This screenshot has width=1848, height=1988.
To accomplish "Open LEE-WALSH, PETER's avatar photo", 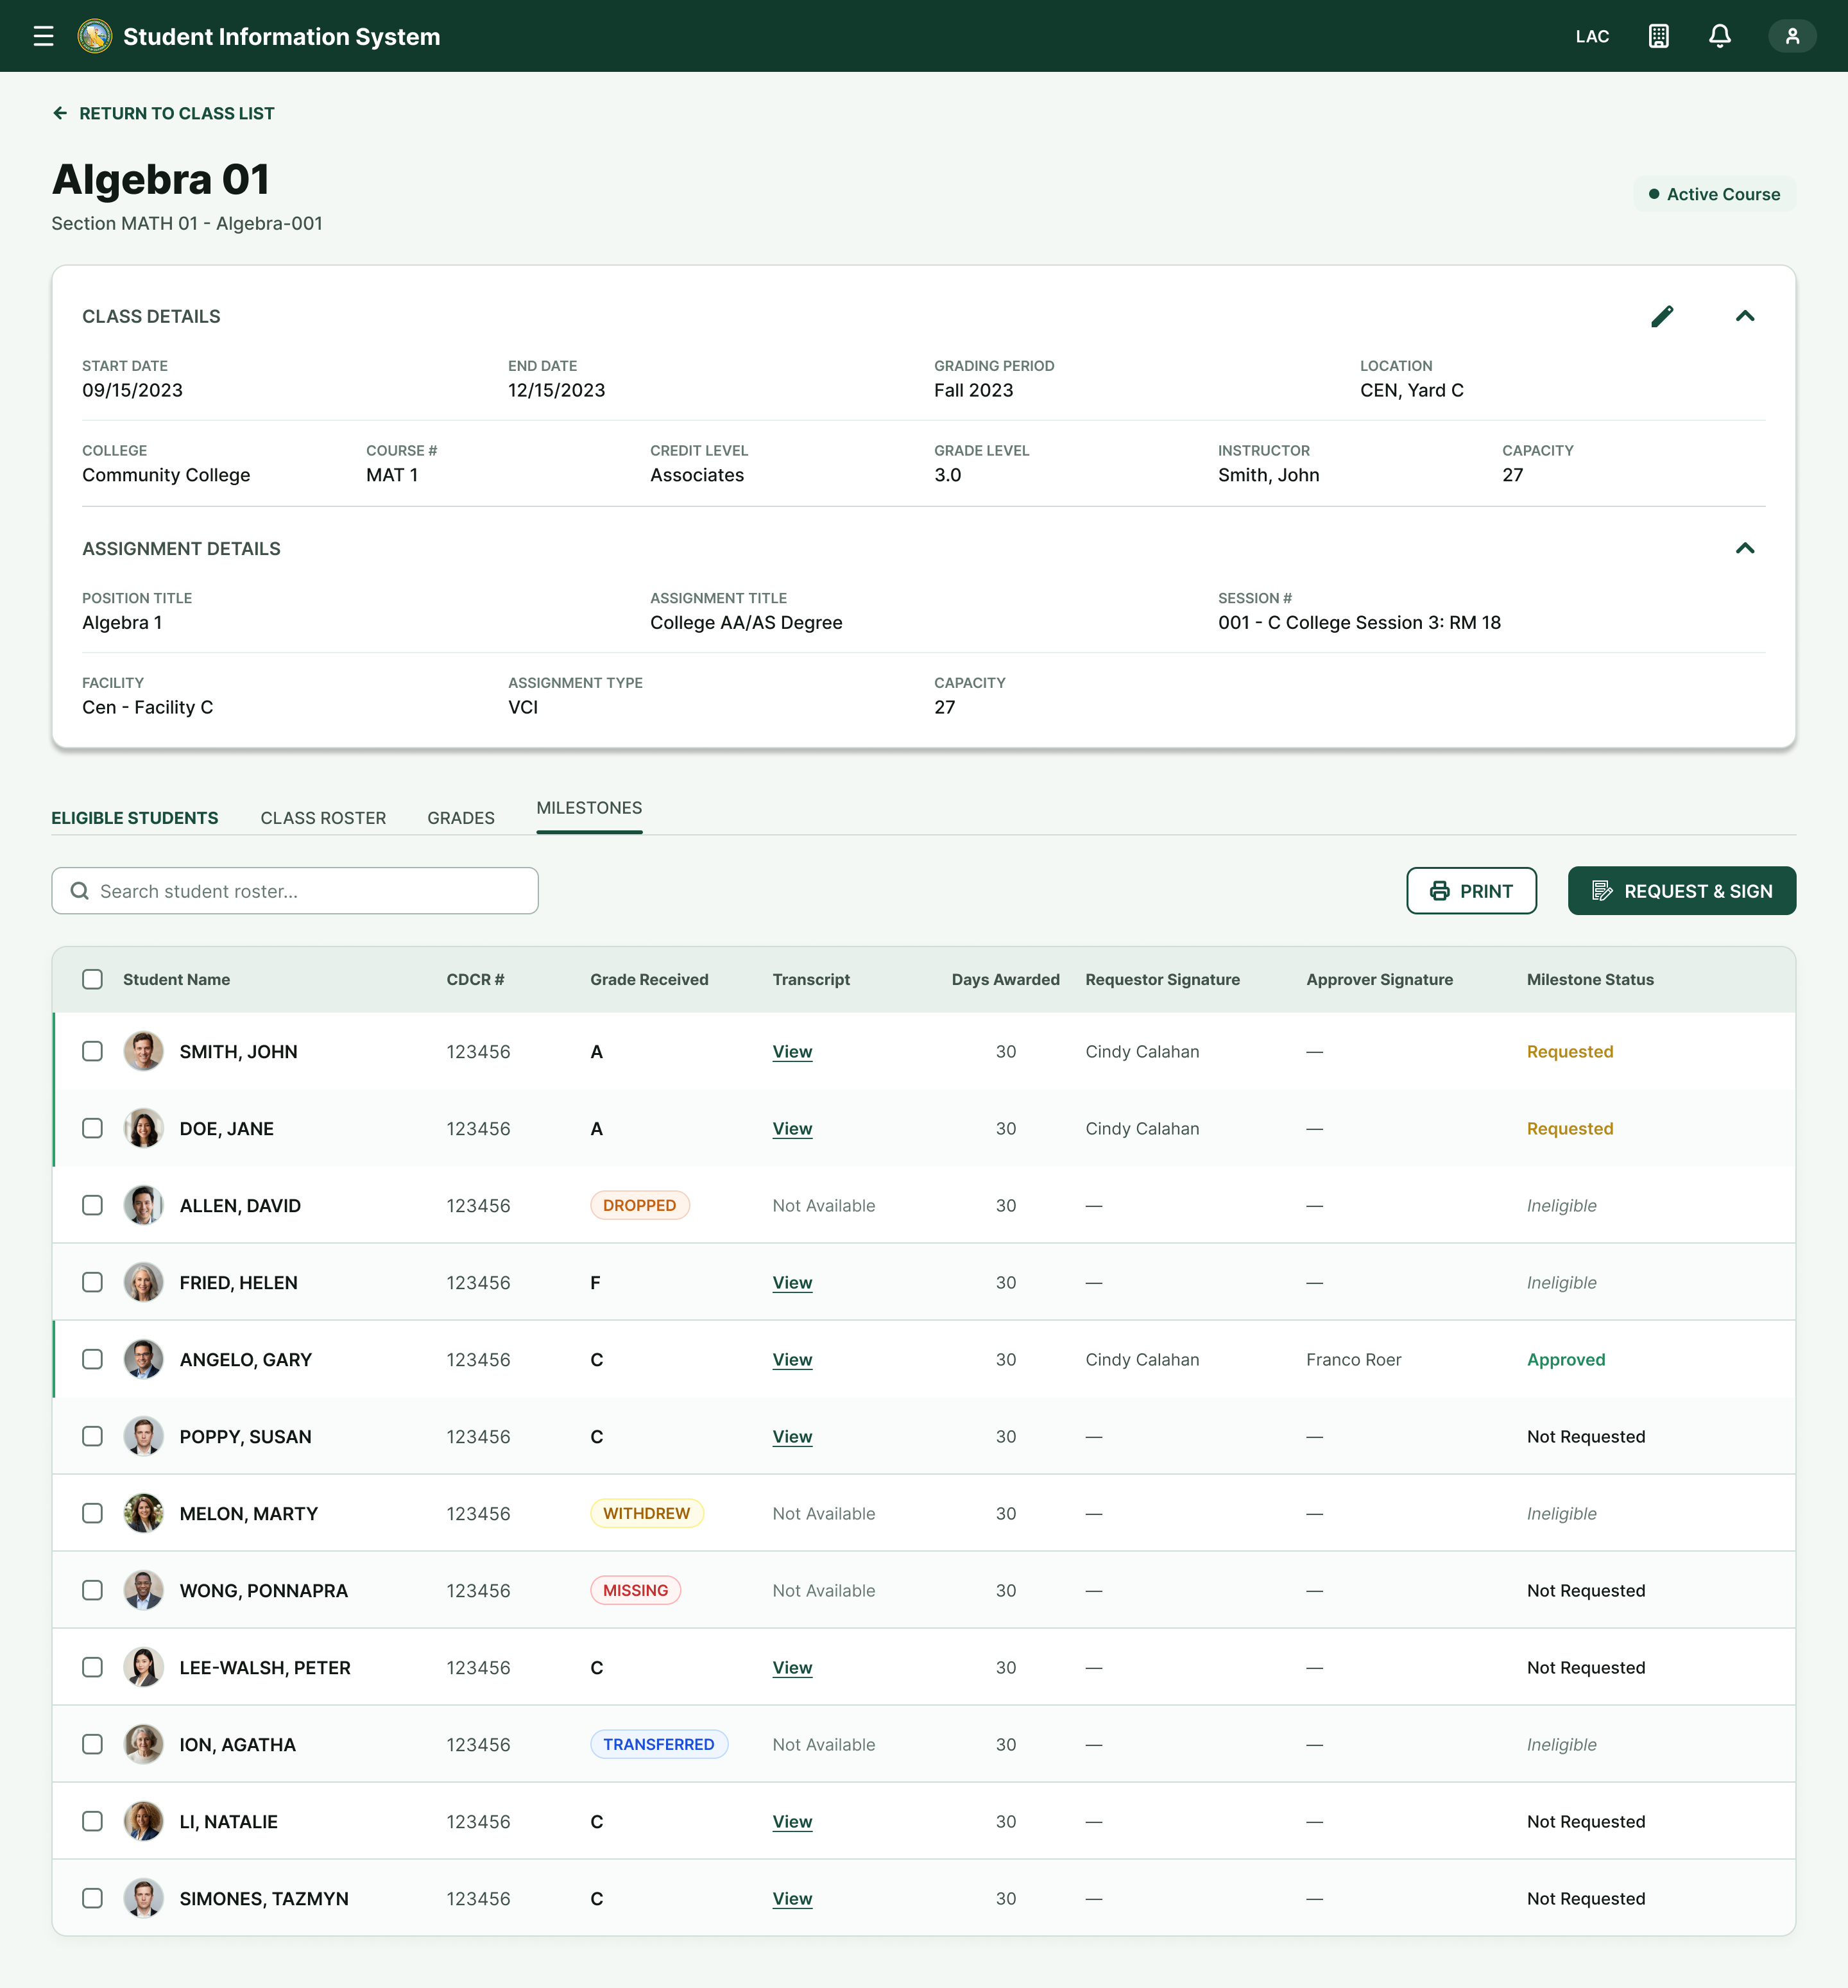I will point(143,1667).
